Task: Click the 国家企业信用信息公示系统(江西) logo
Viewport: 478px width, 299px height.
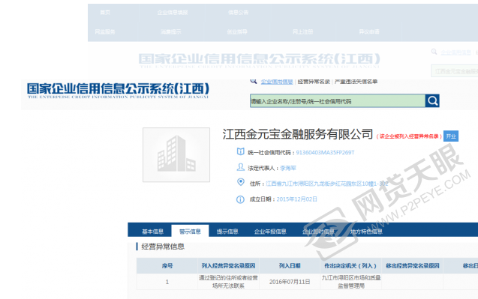Action: point(118,91)
